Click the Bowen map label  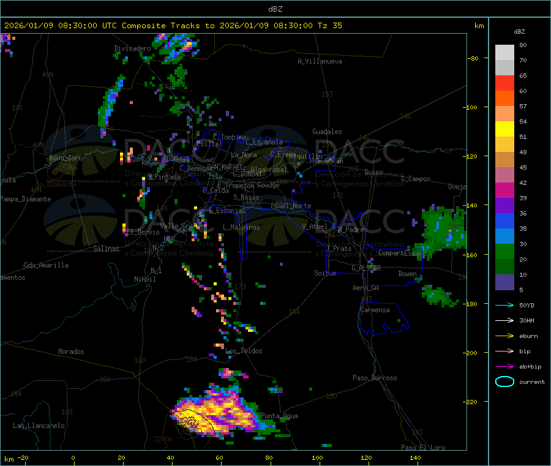(x=408, y=274)
